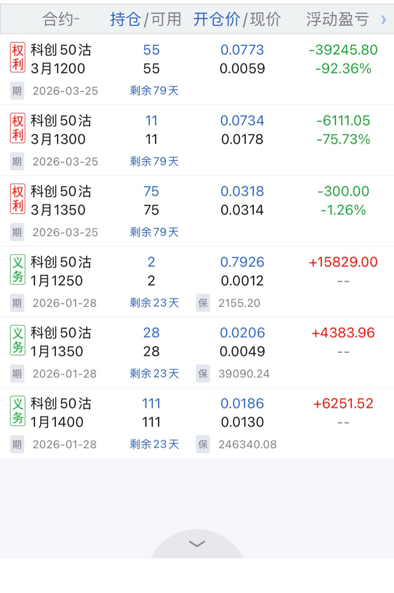Click the 浮动盈亏 column header
The height and width of the screenshot is (593, 394).
[x=337, y=19]
